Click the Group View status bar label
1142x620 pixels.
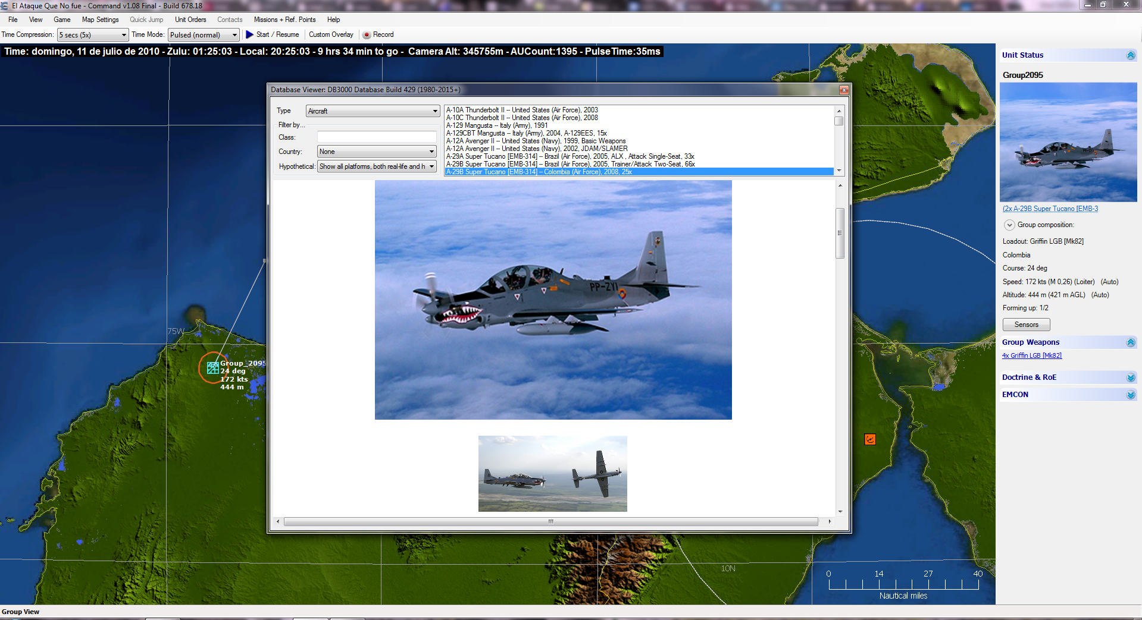tap(20, 612)
